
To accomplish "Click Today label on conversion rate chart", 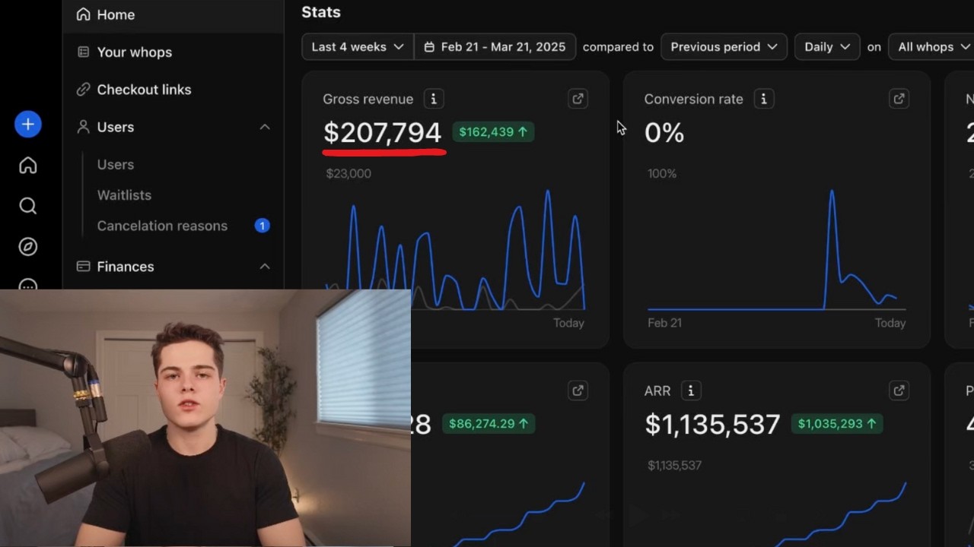I will coord(890,323).
